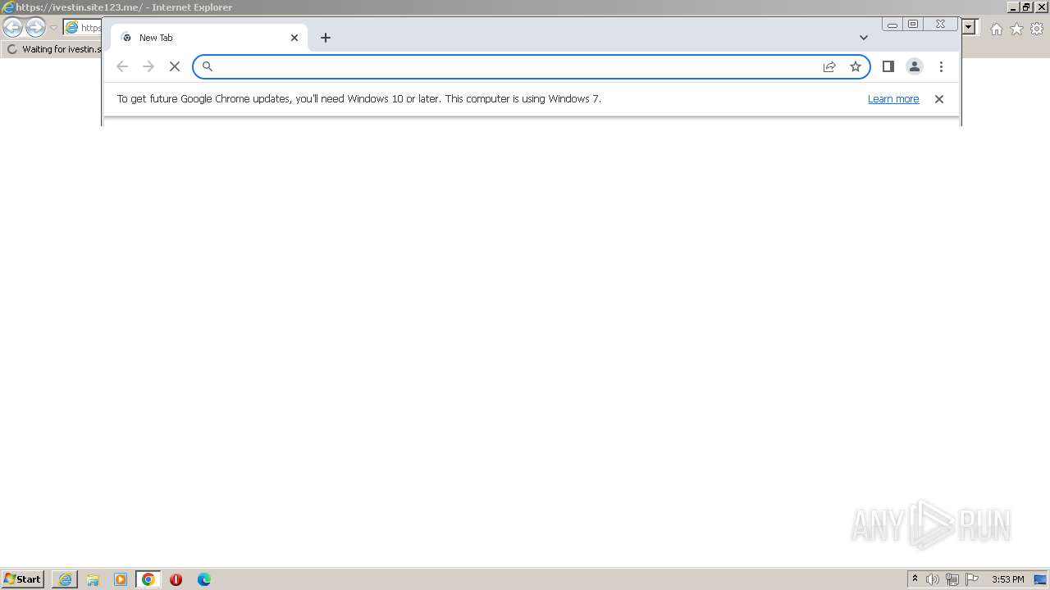Close the Chrome window
This screenshot has height=590, width=1050.
(941, 24)
